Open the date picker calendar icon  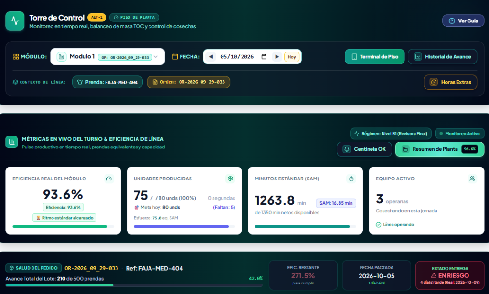(264, 56)
